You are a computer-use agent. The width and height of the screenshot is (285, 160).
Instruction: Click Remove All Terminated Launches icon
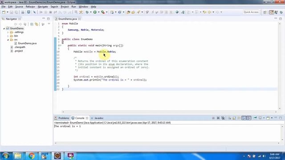tap(223, 118)
